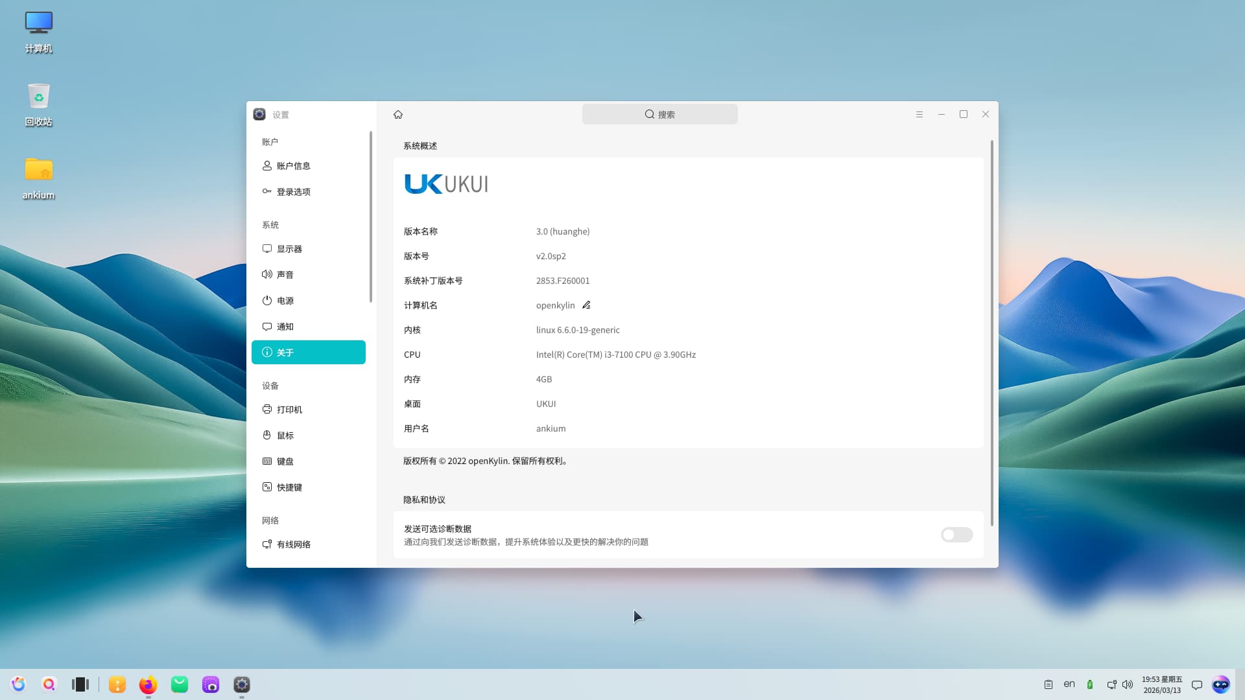Viewport: 1245px width, 700px height.
Task: Open Firefox from the taskbar
Action: [x=148, y=684]
